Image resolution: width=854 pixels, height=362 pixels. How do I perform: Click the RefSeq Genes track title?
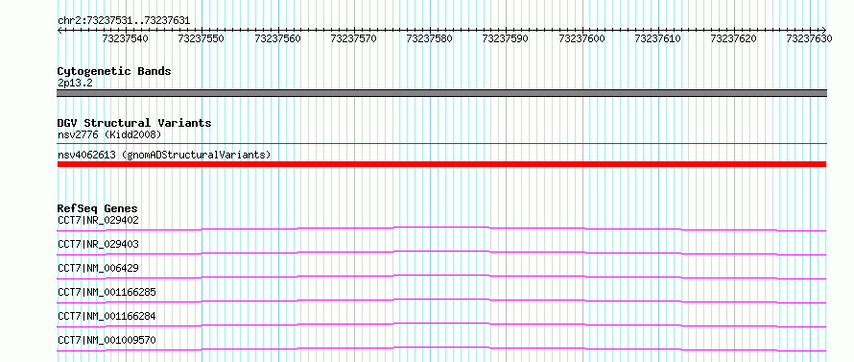[98, 208]
